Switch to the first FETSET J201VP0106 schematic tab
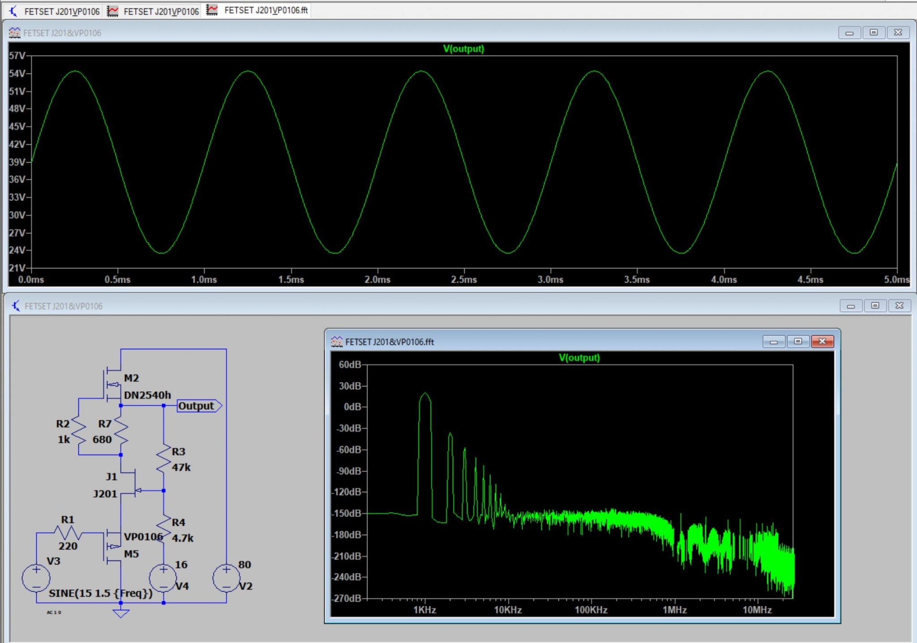The height and width of the screenshot is (643, 917). click(x=55, y=11)
